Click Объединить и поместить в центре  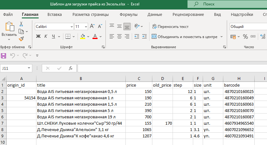pos(185,36)
